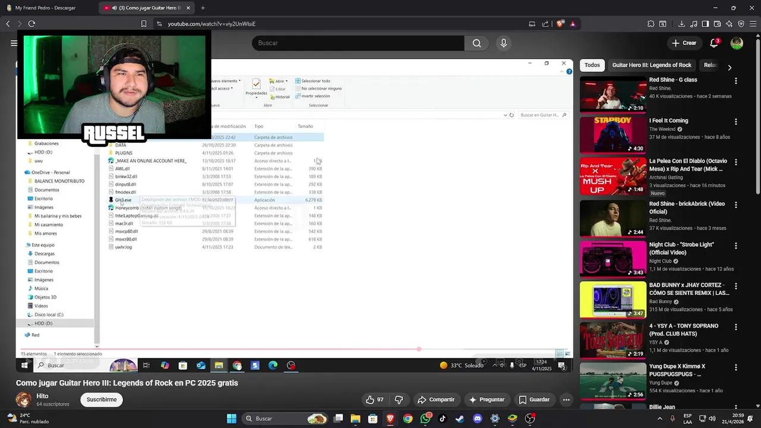The width and height of the screenshot is (761, 428).
Task: Open options menu for I Feel It Coming
Action: pyautogui.click(x=736, y=121)
